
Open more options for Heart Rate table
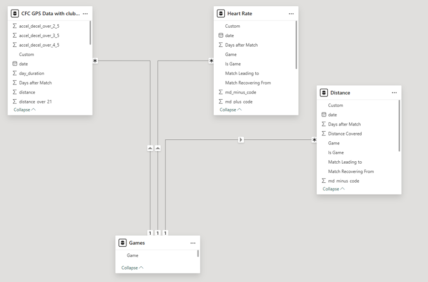click(x=291, y=14)
